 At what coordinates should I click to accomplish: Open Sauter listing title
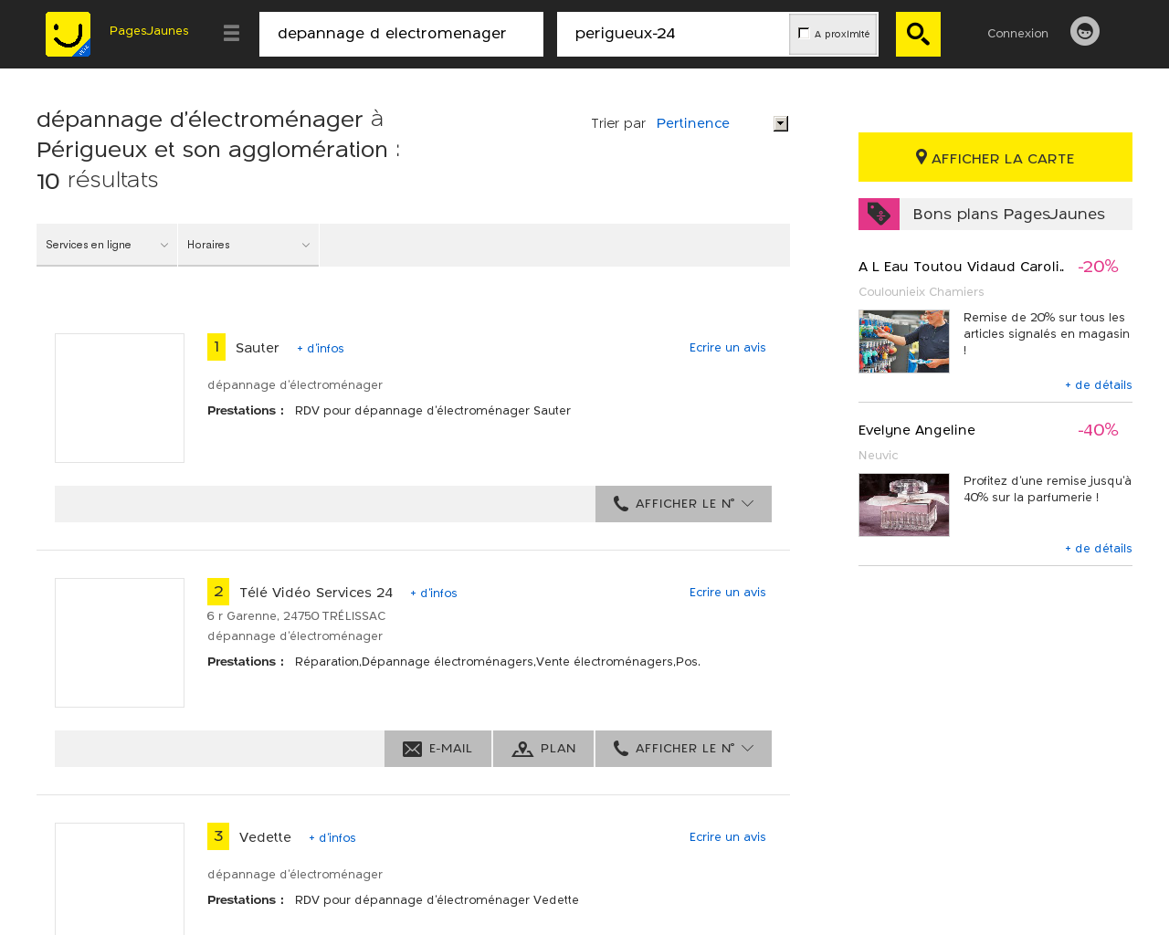click(x=258, y=348)
